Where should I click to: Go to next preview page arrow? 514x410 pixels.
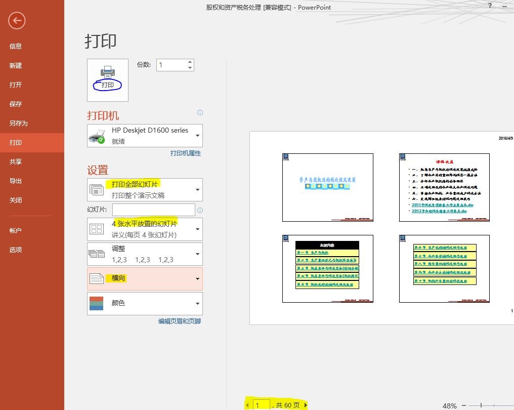coord(306,405)
